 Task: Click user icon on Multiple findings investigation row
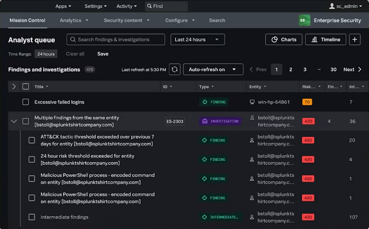[x=252, y=118]
